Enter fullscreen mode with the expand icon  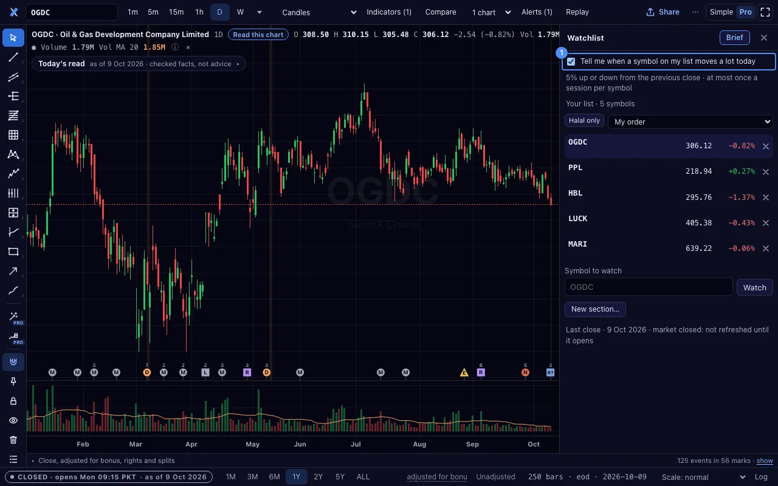765,12
